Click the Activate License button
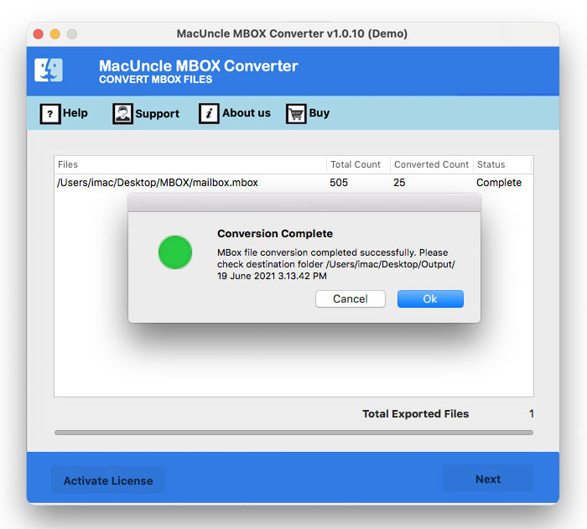The width and height of the screenshot is (587, 529). pyautogui.click(x=108, y=480)
